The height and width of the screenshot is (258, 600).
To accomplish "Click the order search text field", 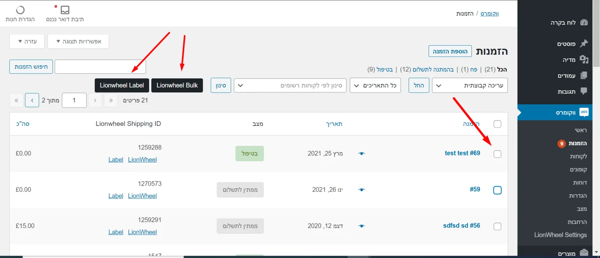I will pyautogui.click(x=100, y=67).
